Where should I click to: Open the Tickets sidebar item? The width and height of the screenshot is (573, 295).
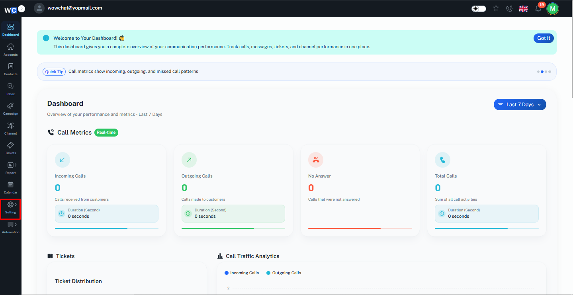[10, 148]
